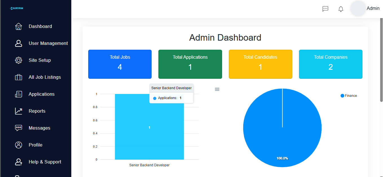Screen dimensions: 383x177
Task: Open Messages via the speech bubble icon
Action: pyautogui.click(x=18, y=128)
